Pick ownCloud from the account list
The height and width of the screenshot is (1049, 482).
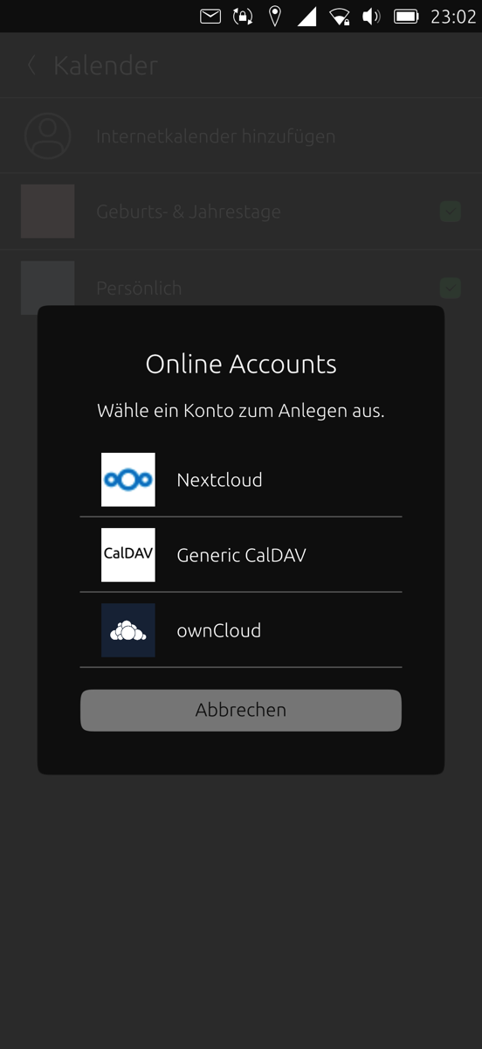241,629
